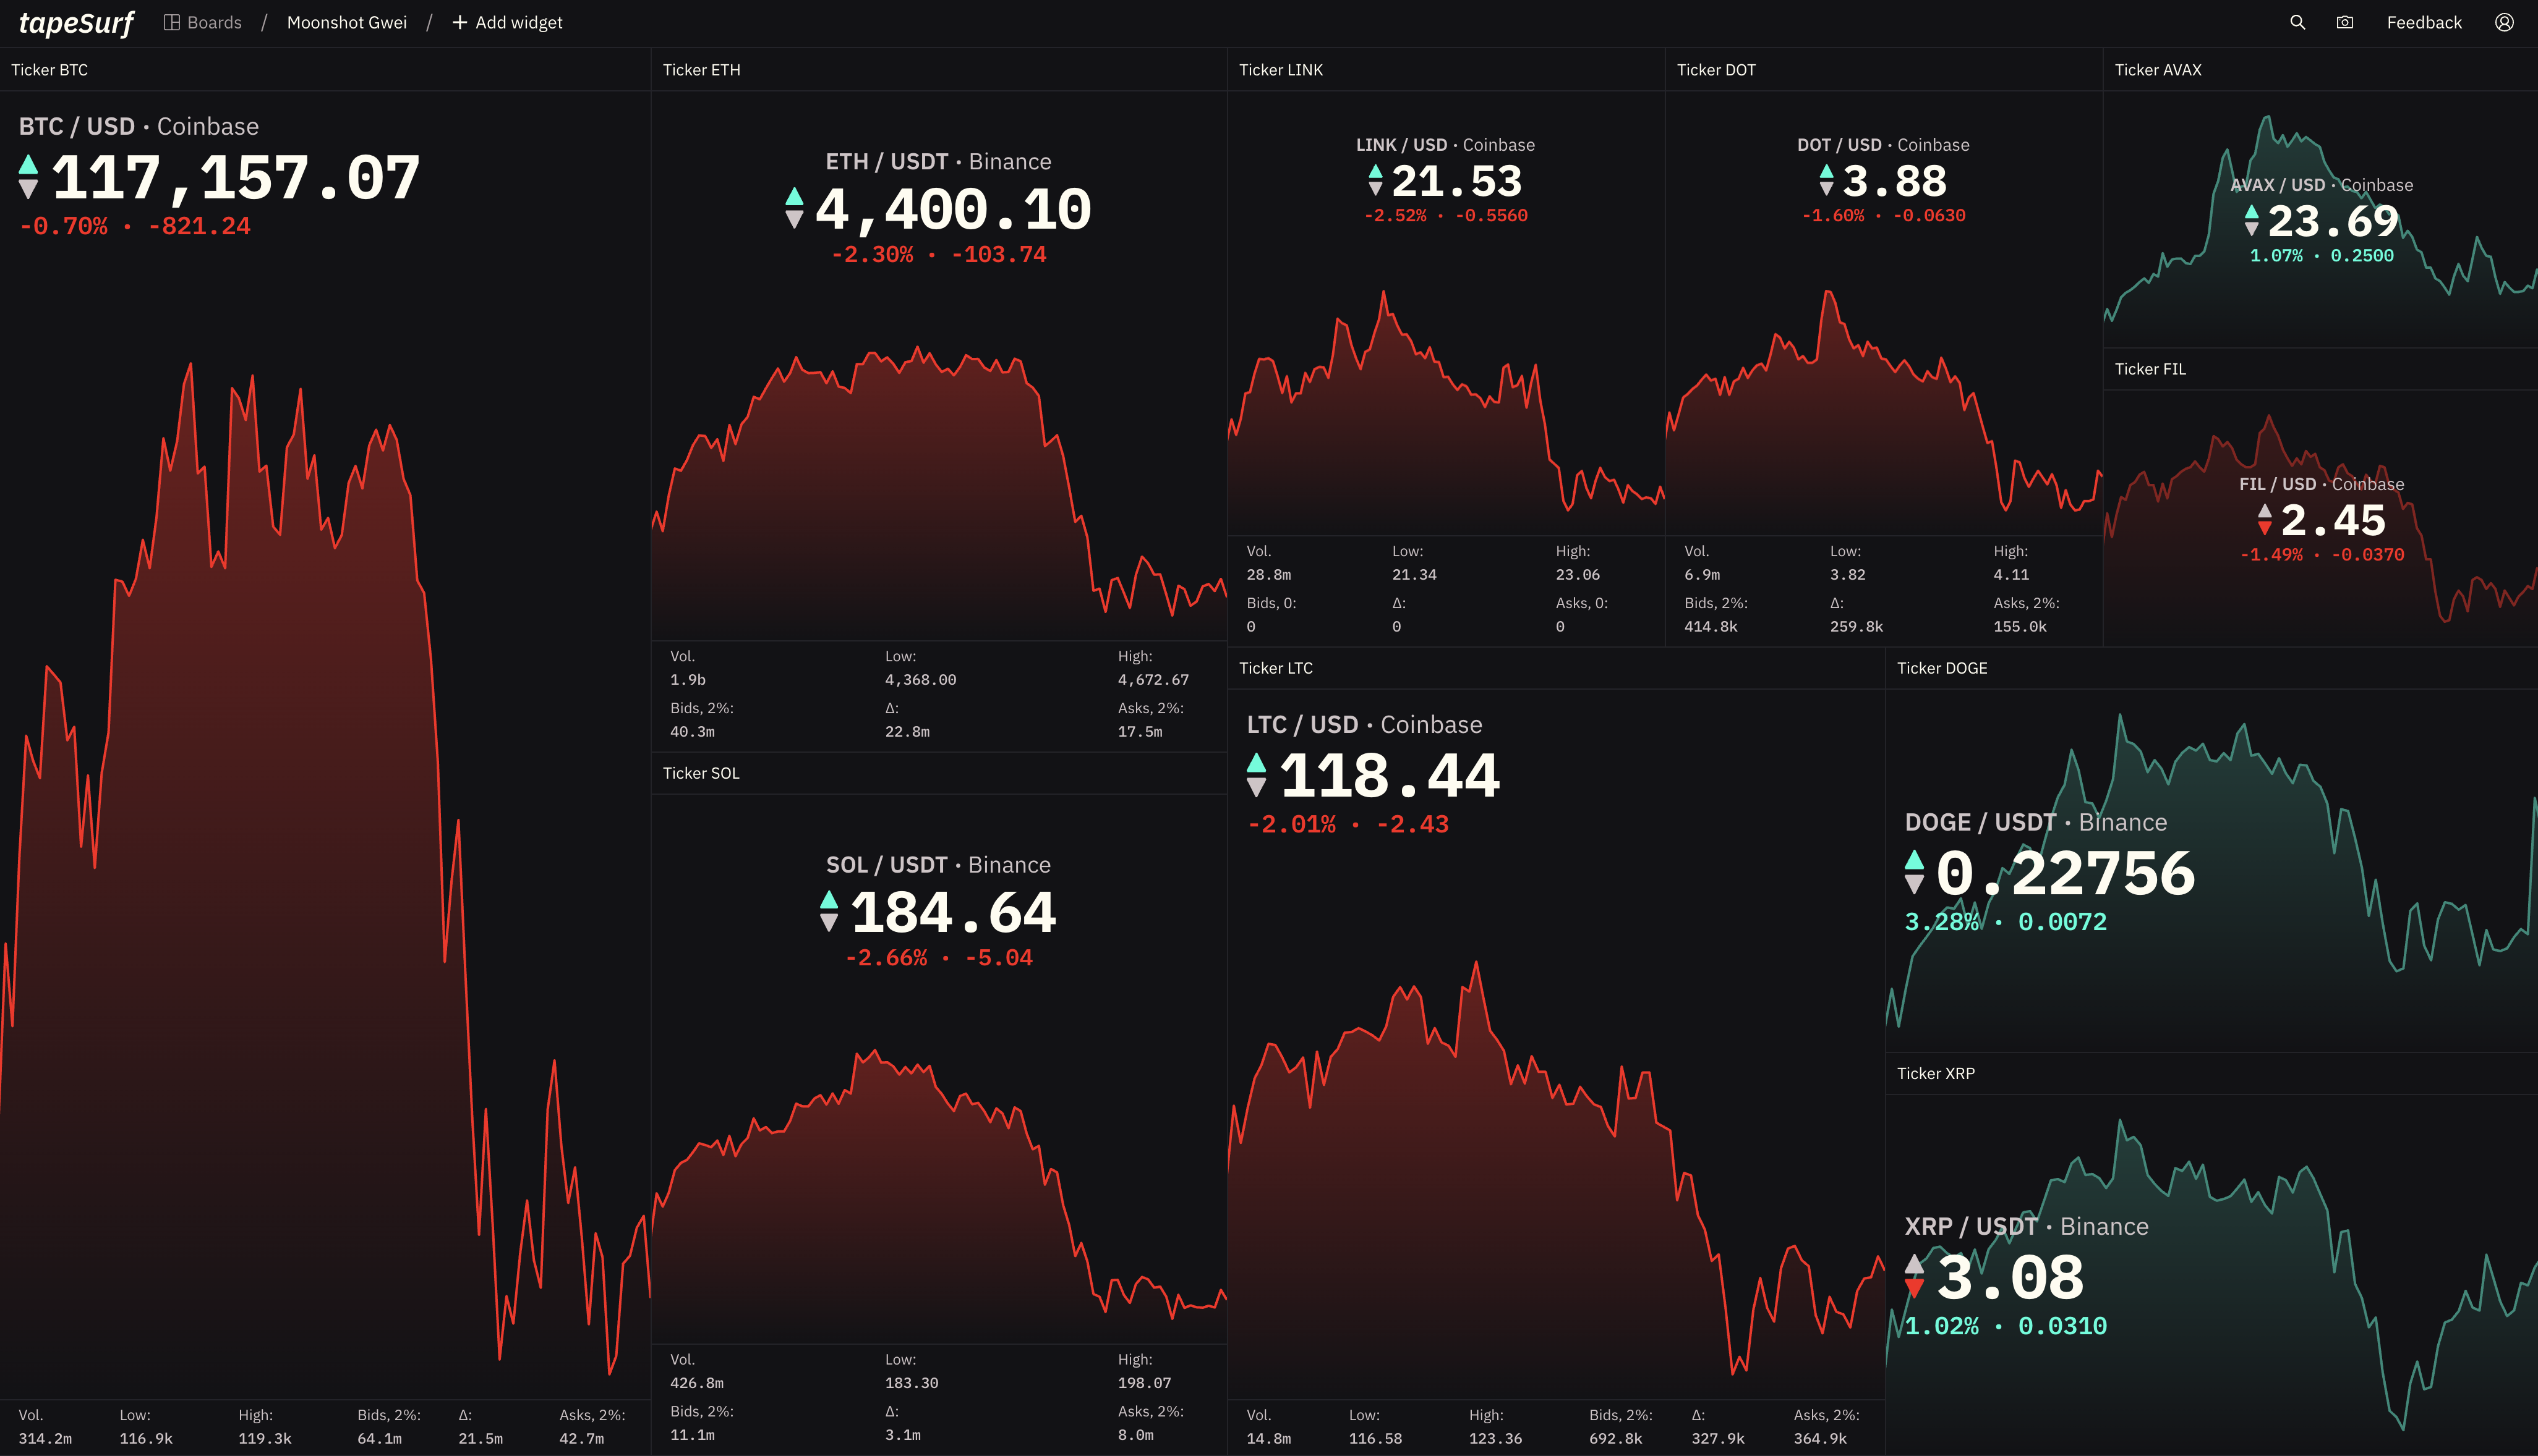The image size is (2538, 1456).
Task: Select Boards in the breadcrumb
Action: [x=214, y=22]
